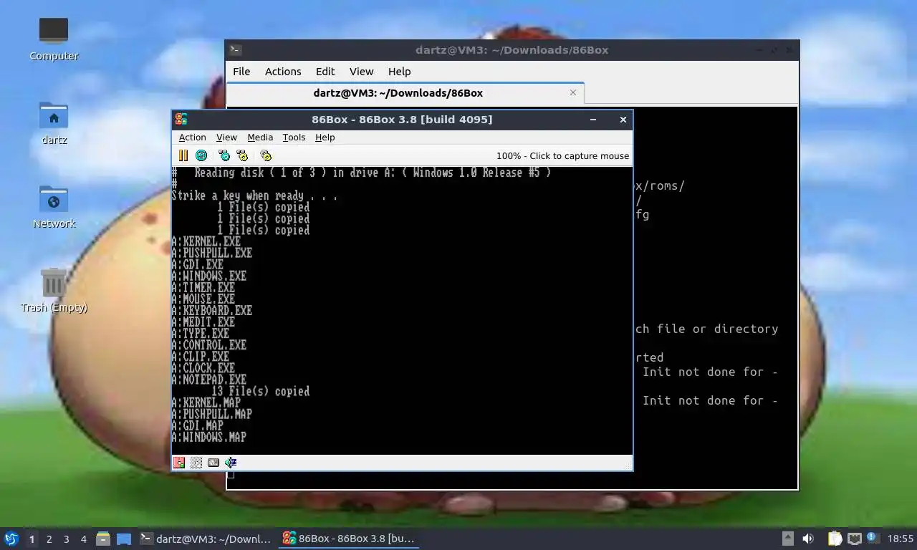
Task: Click the A:PUSHPULL.MAP line
Action: point(212,414)
